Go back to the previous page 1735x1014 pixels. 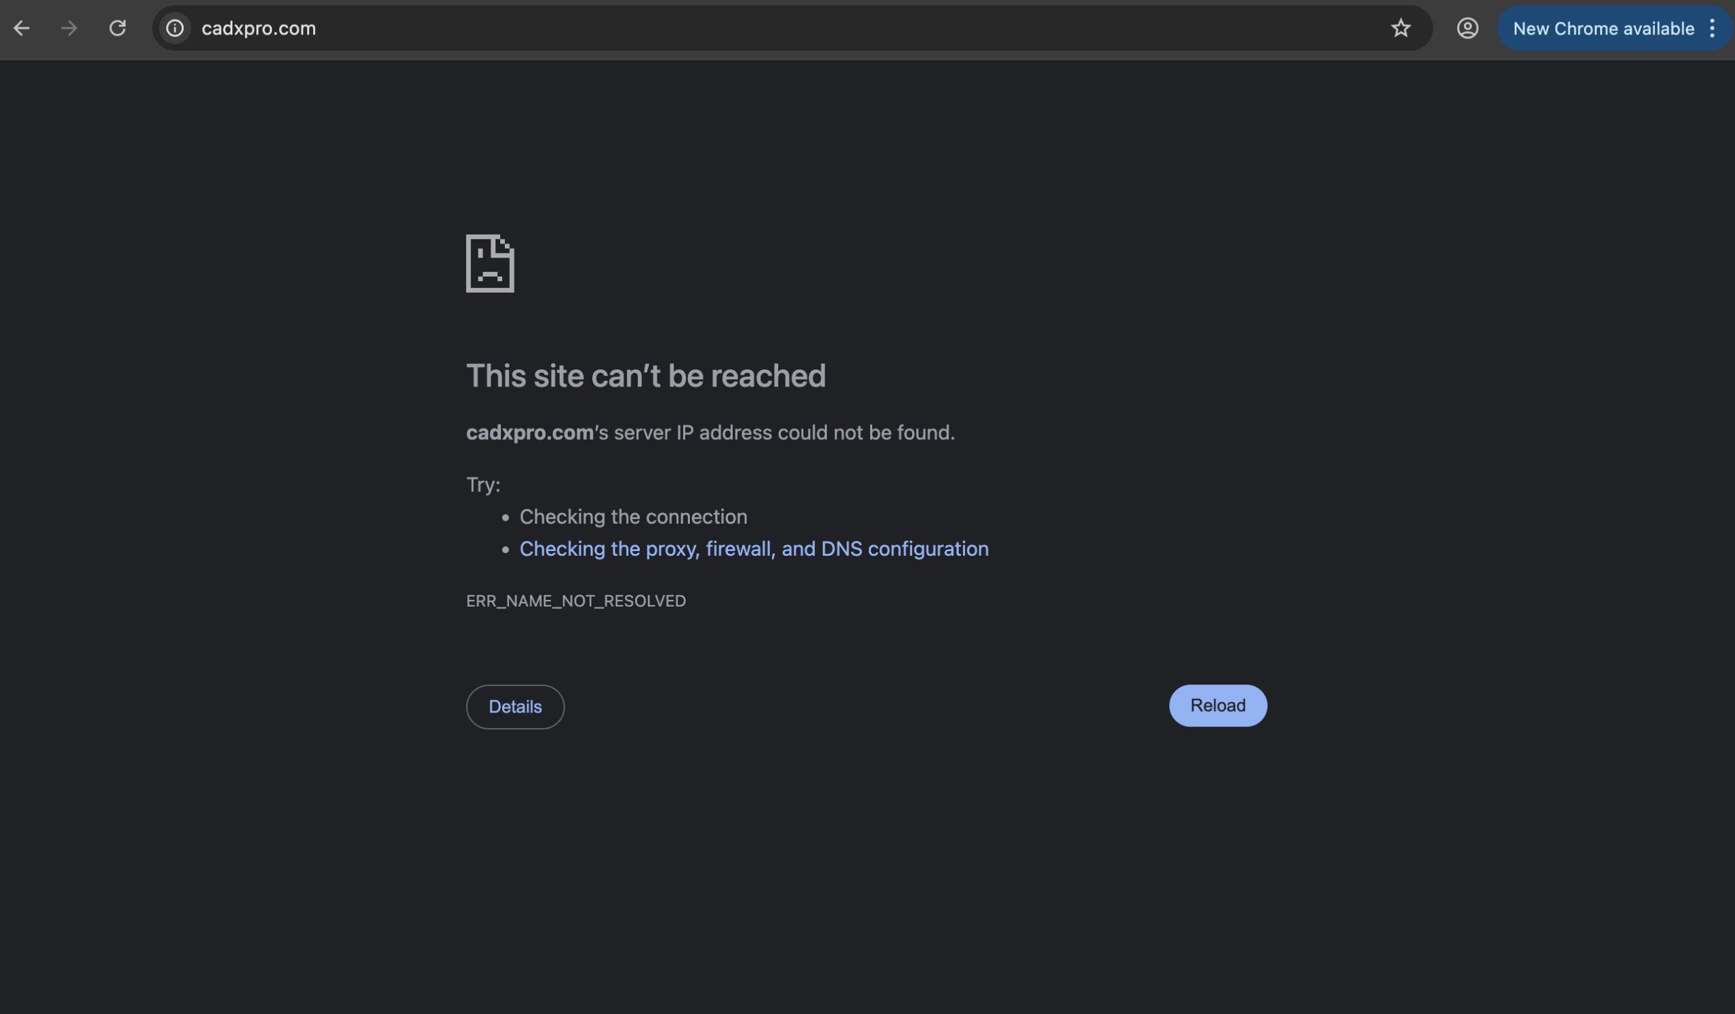point(21,28)
